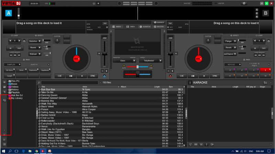This screenshot has width=275, height=154.
Task: Open Wahwah effect dropdown
Action: pos(40,54)
